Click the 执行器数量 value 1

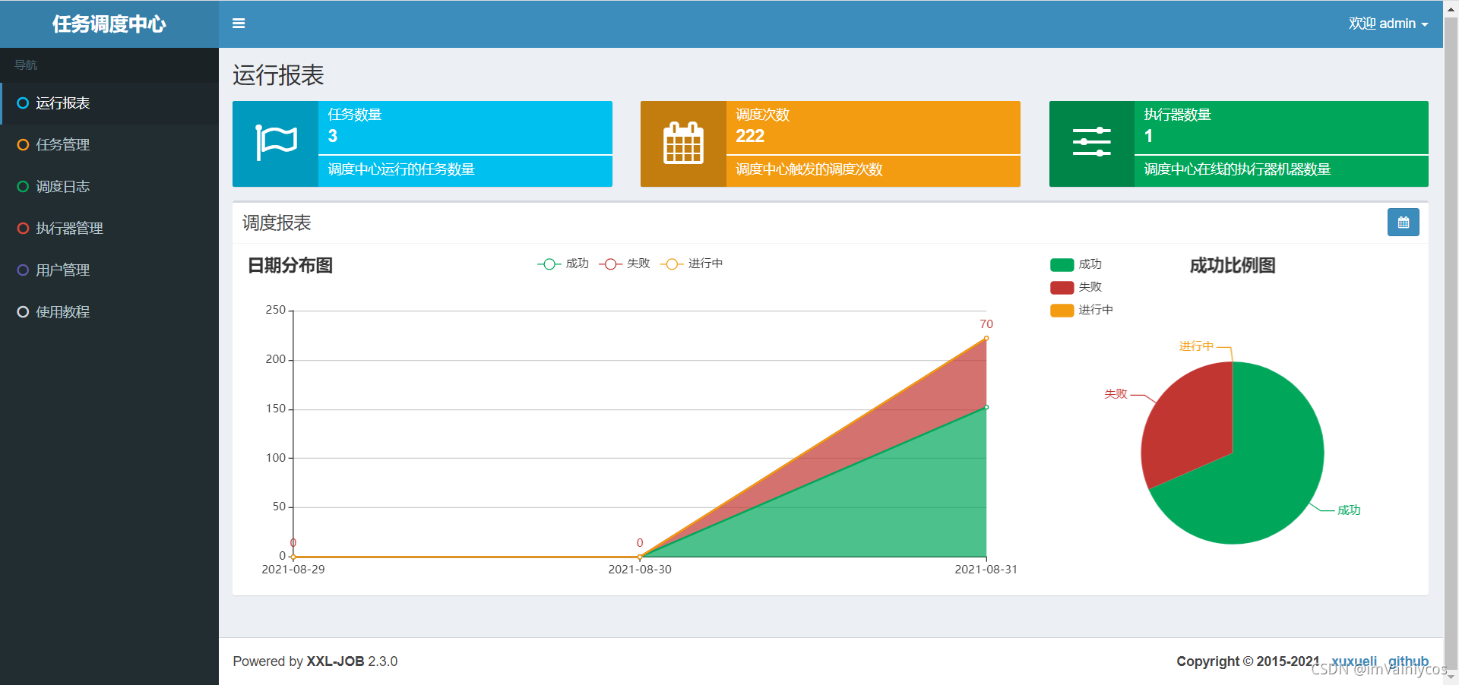[1148, 136]
